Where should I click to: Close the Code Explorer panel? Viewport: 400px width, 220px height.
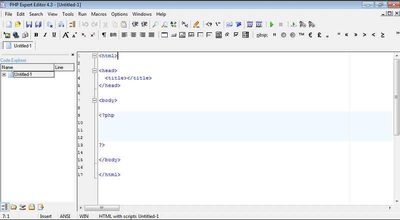[73, 54]
